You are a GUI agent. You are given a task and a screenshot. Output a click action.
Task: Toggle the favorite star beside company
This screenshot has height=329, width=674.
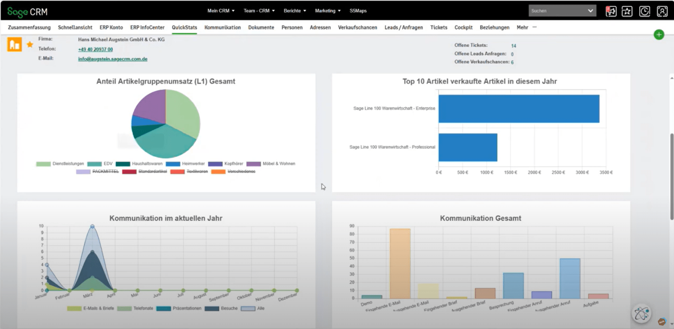click(x=30, y=44)
